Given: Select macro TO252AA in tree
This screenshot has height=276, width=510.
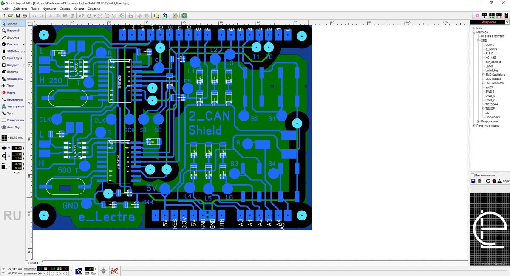Looking at the screenshot, I should tap(492, 104).
